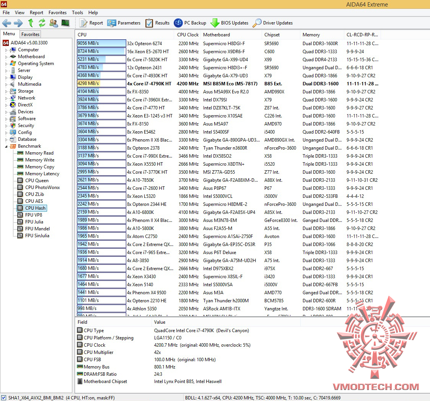Click the green monitor graph toolbar icon
Viewport: 430px width, 401px height.
65,23
